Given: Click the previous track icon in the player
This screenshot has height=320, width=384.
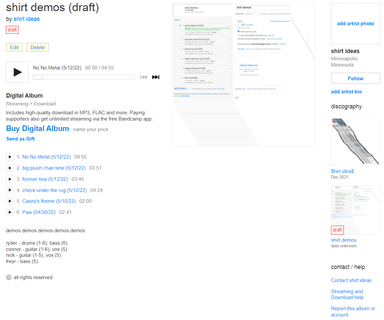Looking at the screenshot, I should 143,77.
